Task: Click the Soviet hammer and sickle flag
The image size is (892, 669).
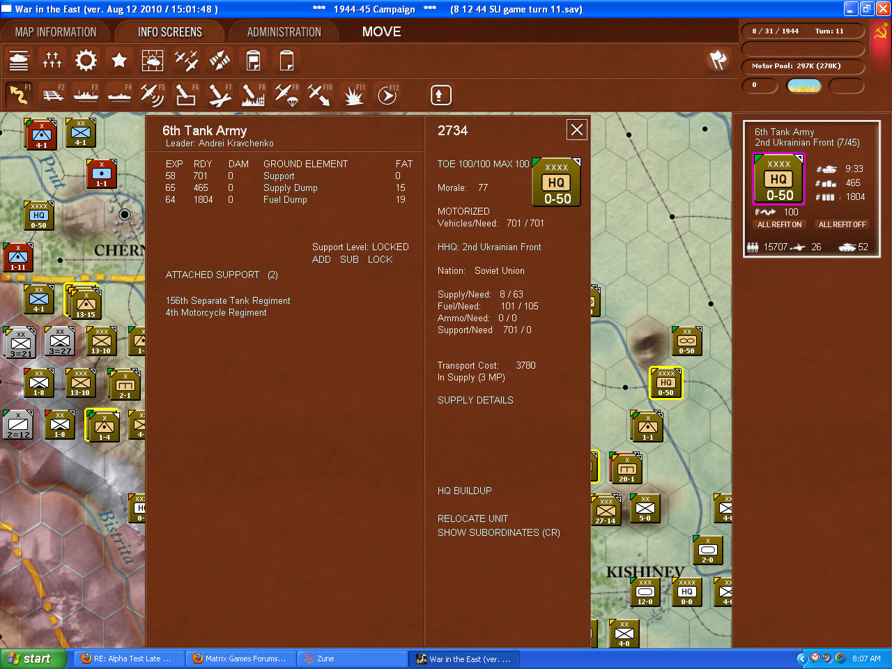Action: tap(880, 31)
